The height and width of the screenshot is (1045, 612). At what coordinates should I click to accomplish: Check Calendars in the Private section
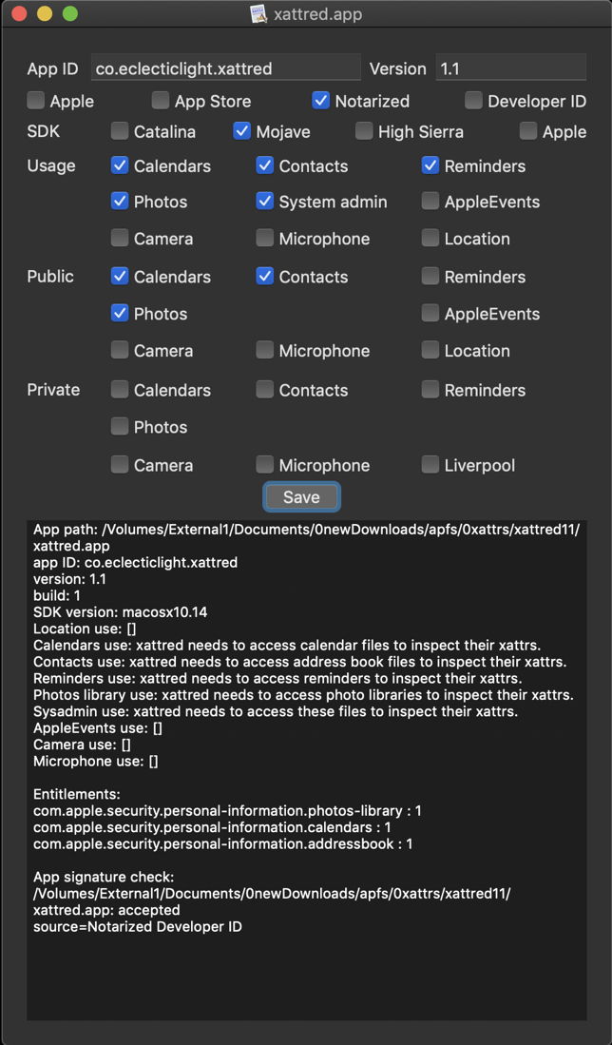[120, 389]
